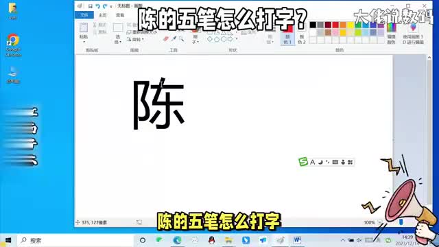Pick the orange color swatch in top row

tap(343, 25)
